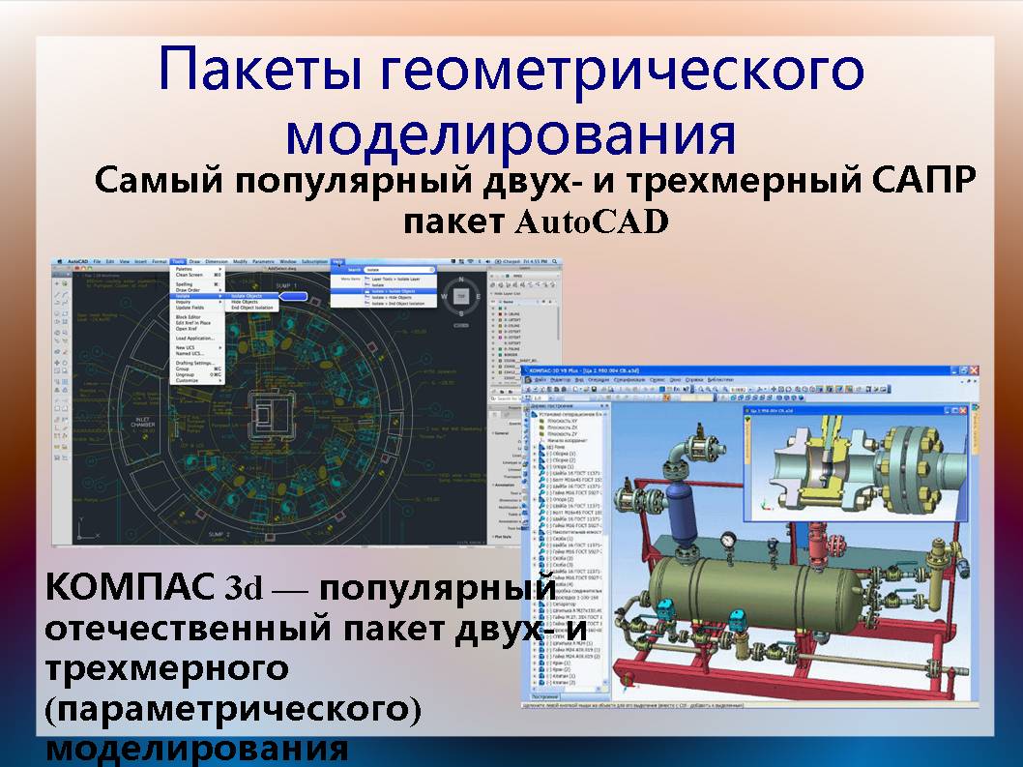Choose Customize from the Tools menu
Screen dimensions: 1023x767
pyautogui.click(x=197, y=380)
